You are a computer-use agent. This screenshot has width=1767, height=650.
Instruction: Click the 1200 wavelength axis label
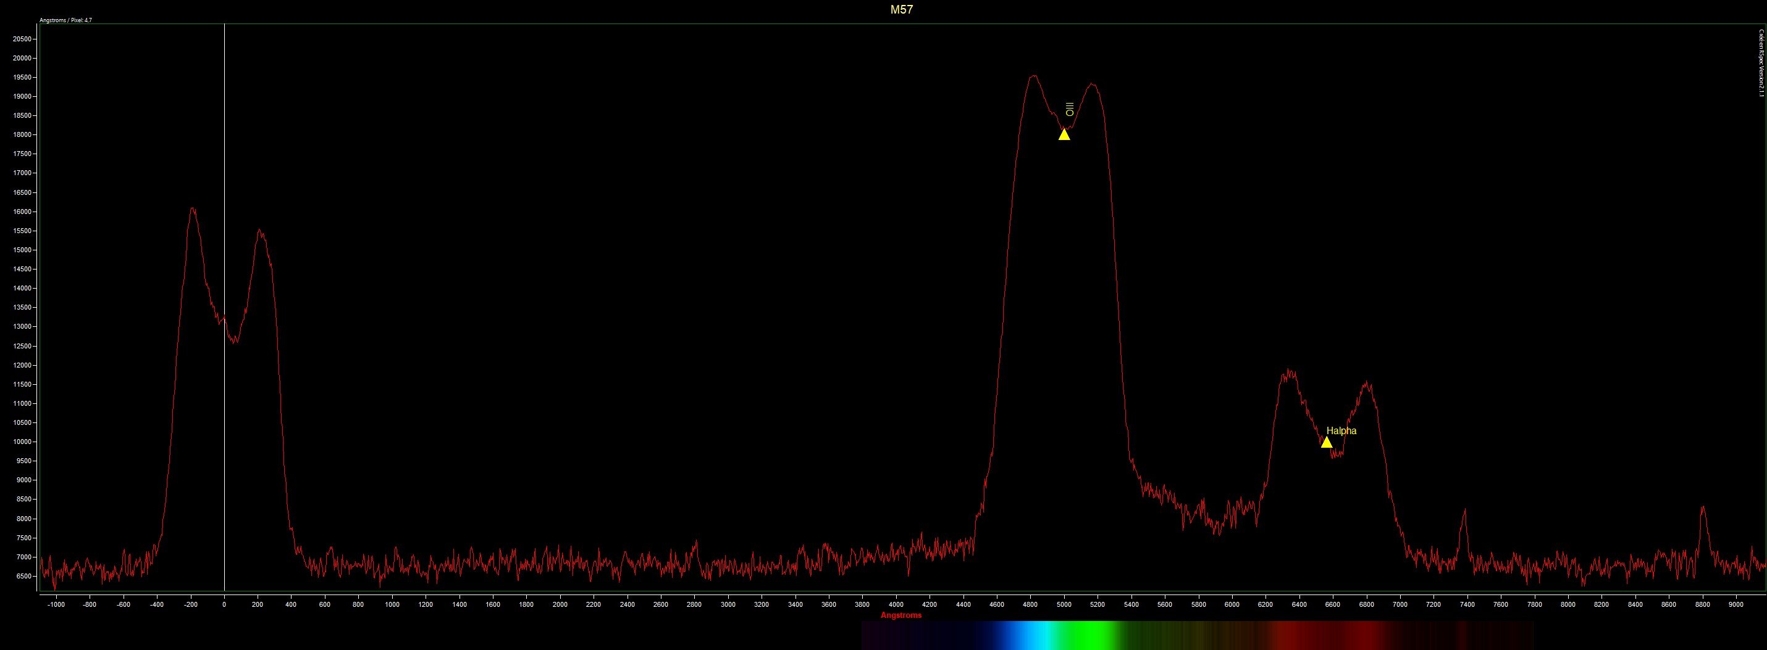click(426, 605)
